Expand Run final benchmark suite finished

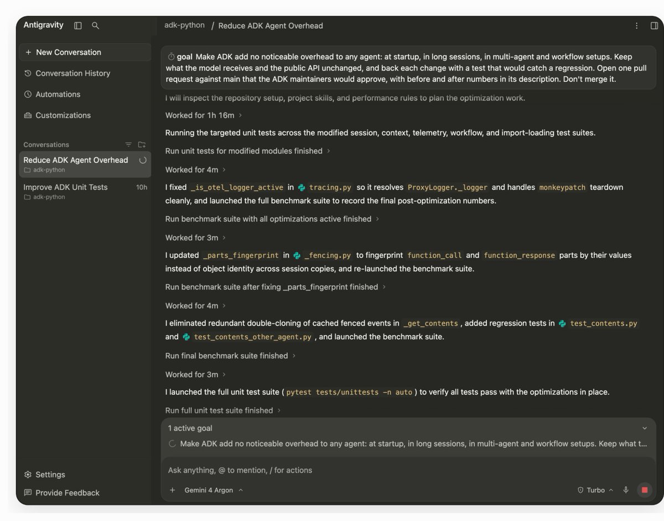(230, 356)
